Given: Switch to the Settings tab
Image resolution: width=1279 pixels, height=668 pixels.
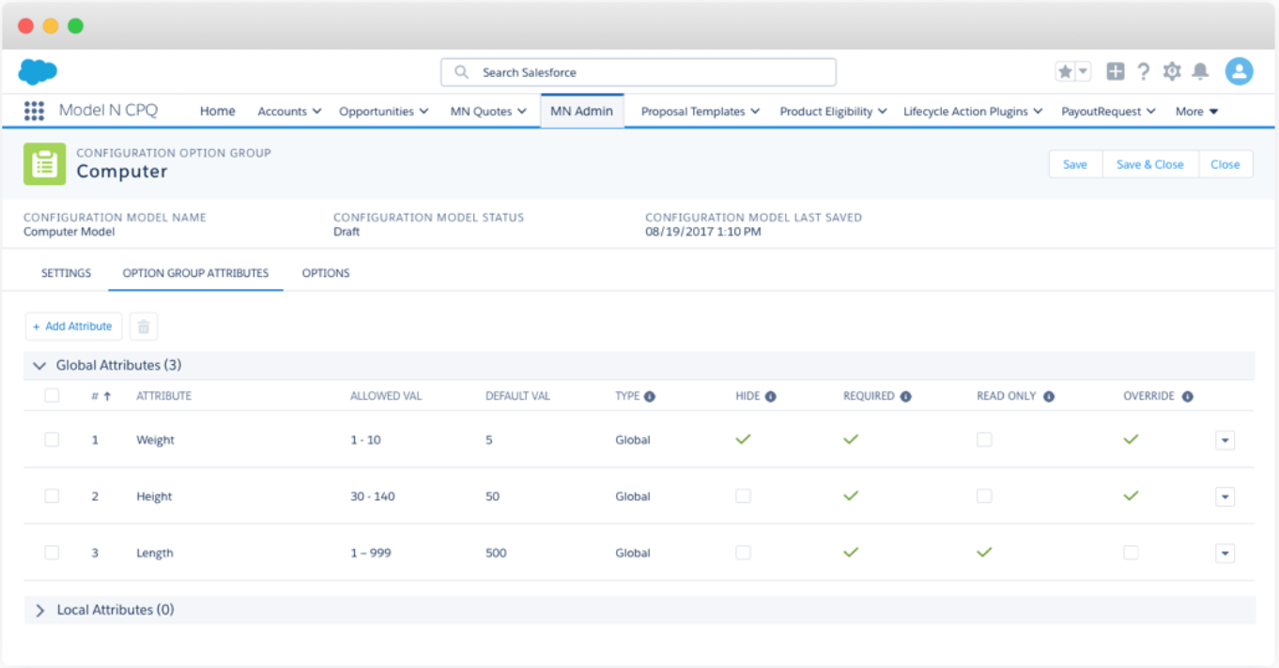Looking at the screenshot, I should tap(66, 273).
